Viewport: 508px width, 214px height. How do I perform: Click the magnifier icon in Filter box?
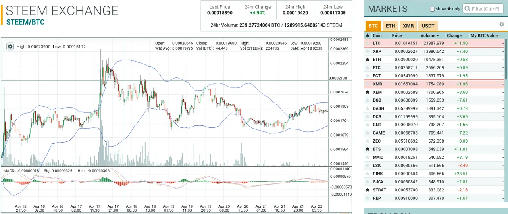point(468,9)
